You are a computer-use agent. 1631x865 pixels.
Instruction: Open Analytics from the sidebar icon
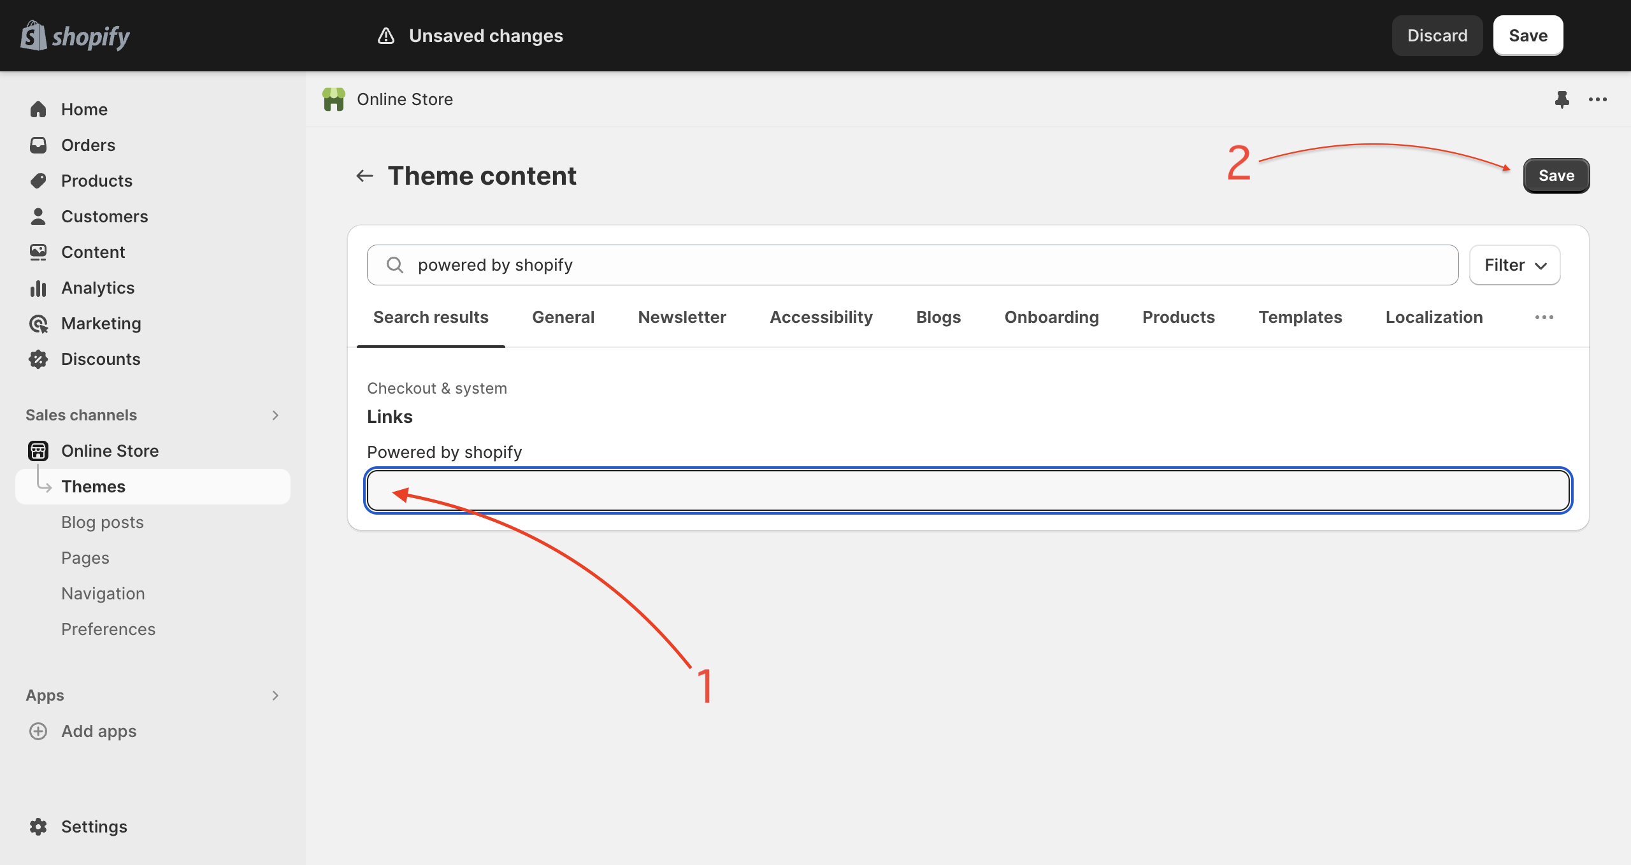coord(38,288)
